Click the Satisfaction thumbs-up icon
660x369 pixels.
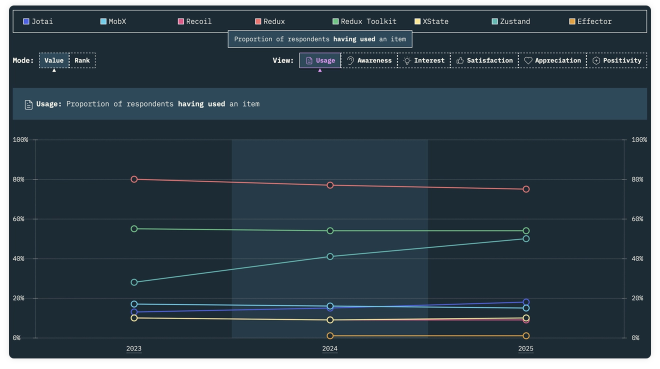tap(460, 60)
